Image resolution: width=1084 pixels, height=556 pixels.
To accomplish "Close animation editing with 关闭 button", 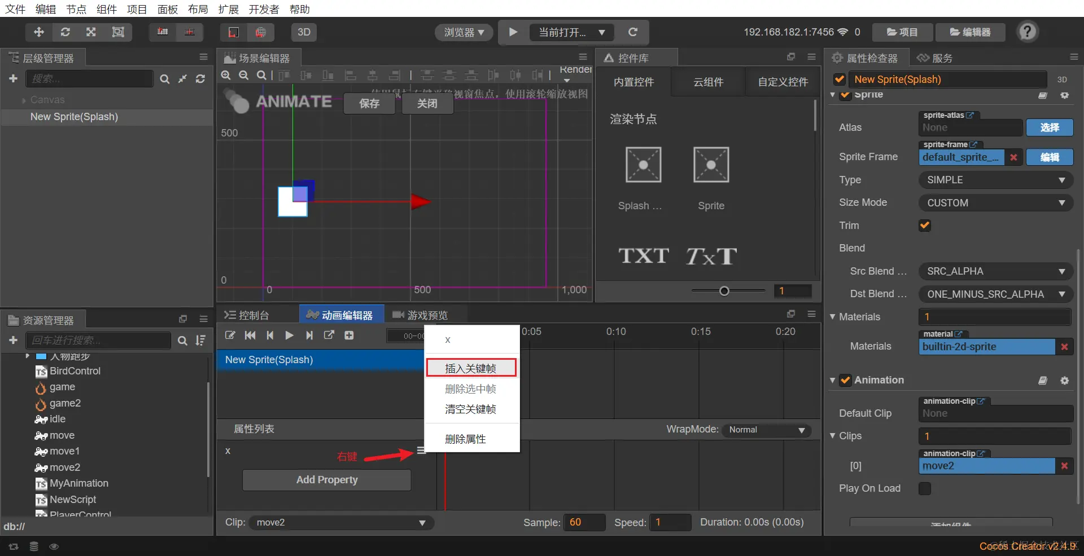I will (x=427, y=103).
